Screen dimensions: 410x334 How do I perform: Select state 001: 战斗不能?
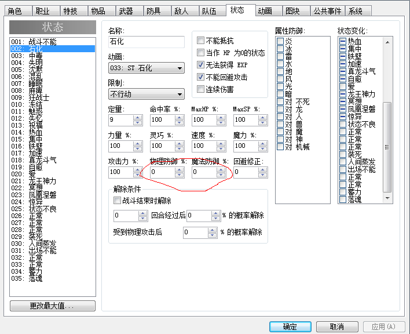pyautogui.click(x=53, y=42)
